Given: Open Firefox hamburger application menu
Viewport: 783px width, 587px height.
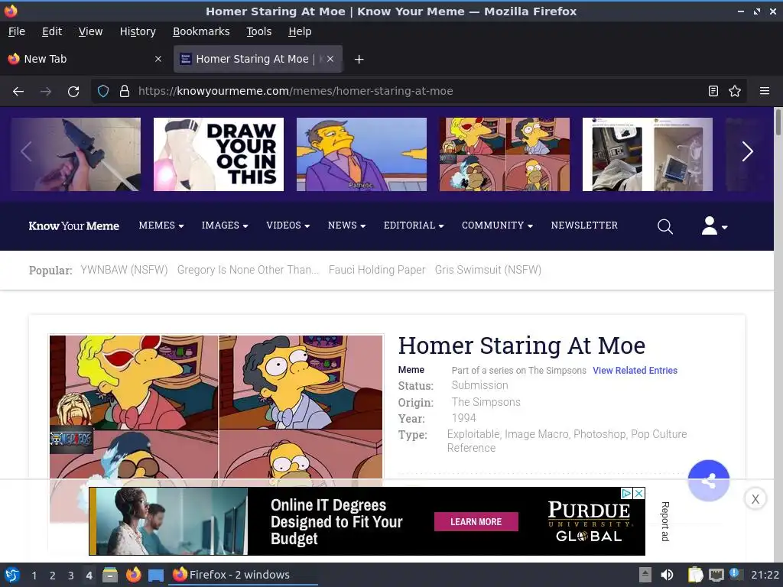Looking at the screenshot, I should pyautogui.click(x=764, y=92).
